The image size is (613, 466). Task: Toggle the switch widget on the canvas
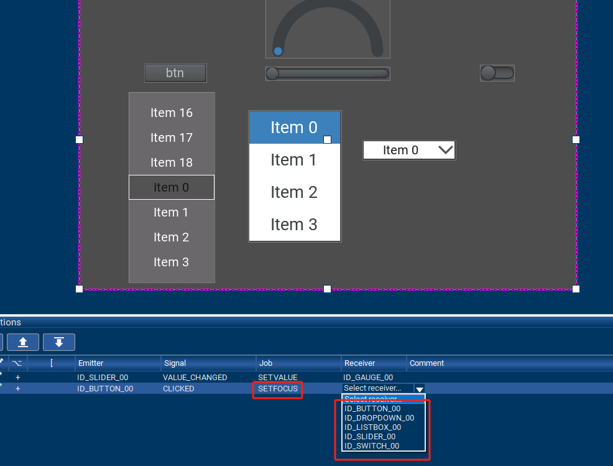[497, 73]
